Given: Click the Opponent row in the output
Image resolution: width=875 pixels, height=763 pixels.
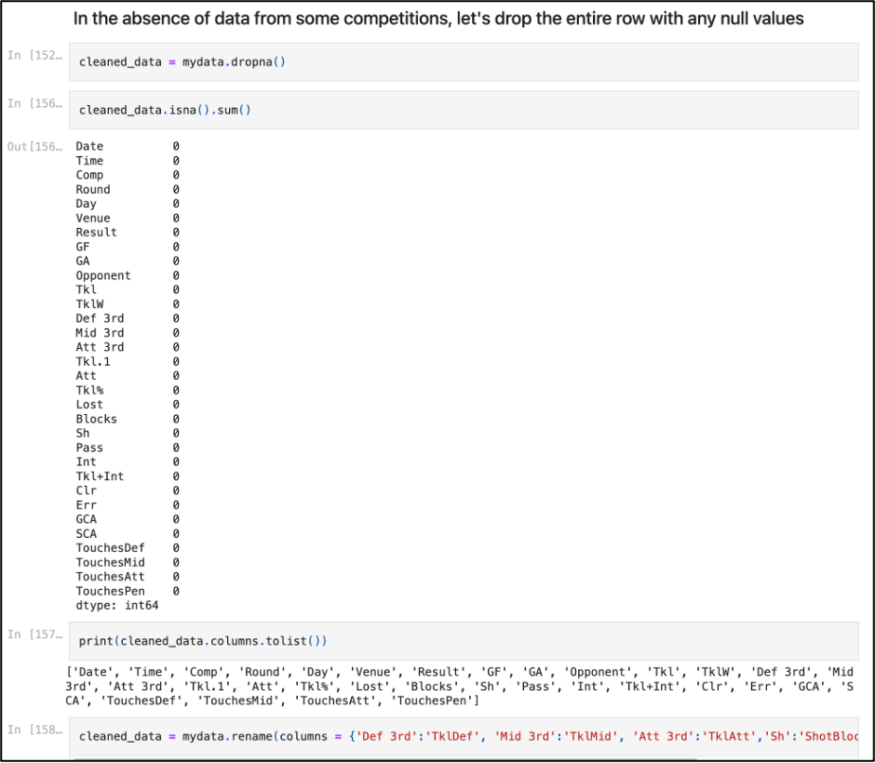Looking at the screenshot, I should (103, 275).
